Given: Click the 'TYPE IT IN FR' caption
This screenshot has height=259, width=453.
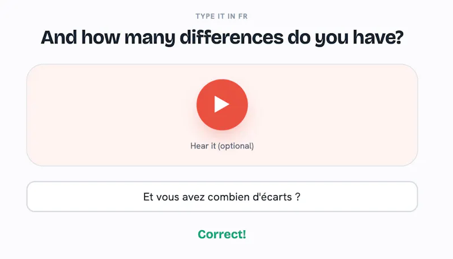Looking at the screenshot, I should coord(221,16).
